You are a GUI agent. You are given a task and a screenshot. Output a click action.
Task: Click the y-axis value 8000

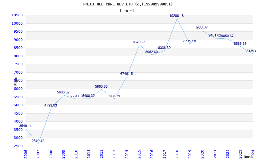[x=18, y=56]
